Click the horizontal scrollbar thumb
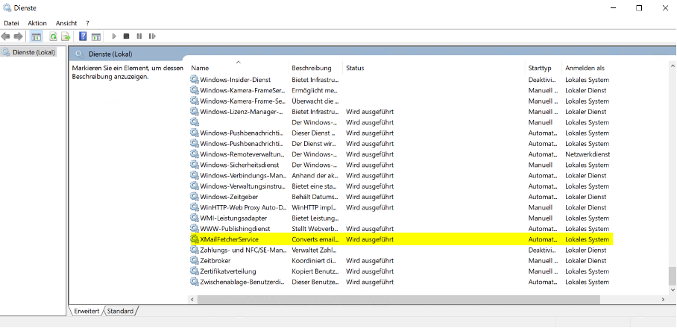The image size is (677, 328). [x=399, y=300]
